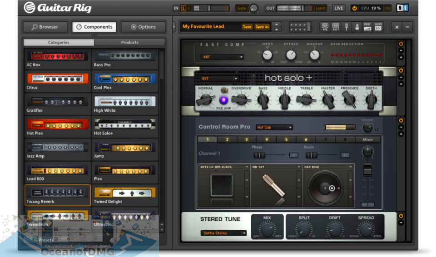Select the Gratifier amp component

(x=57, y=104)
